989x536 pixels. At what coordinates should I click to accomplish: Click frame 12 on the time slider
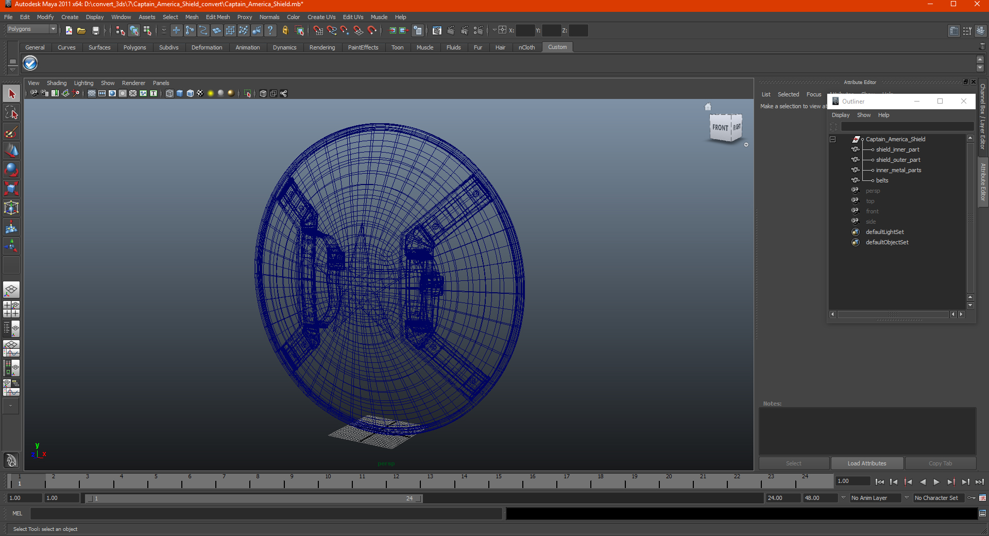[396, 481]
